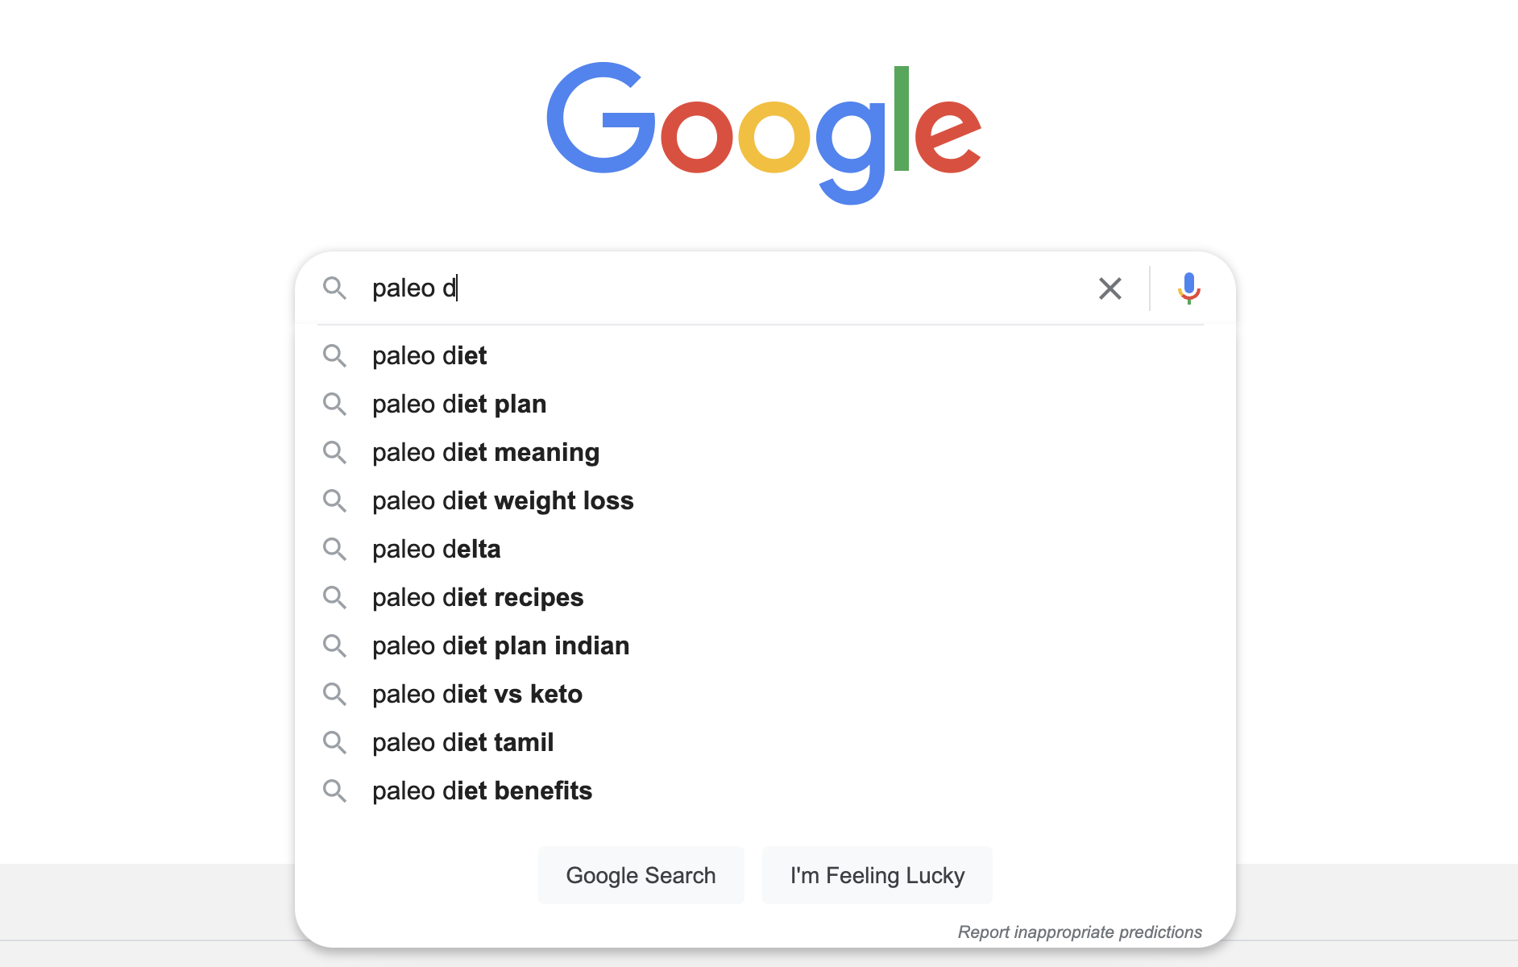Screen dimensions: 1518x967
Task: Click magnifier icon beside 'paleo diet vs keto'
Action: (x=334, y=694)
